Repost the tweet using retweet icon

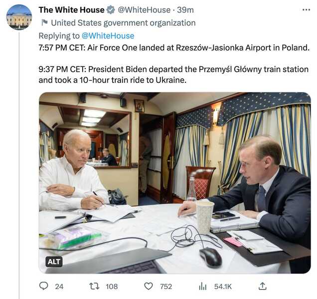[94, 286]
